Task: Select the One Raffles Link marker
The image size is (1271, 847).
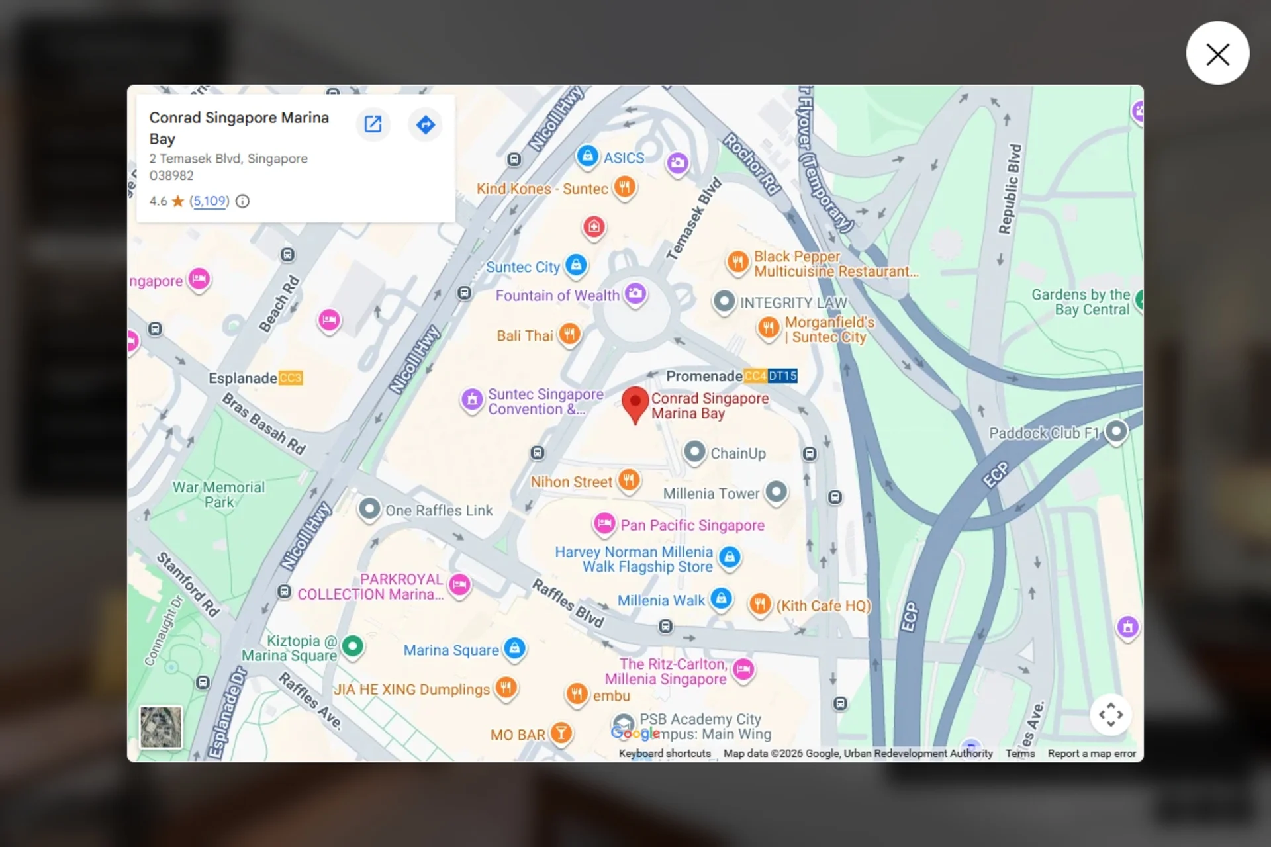Action: 369,509
